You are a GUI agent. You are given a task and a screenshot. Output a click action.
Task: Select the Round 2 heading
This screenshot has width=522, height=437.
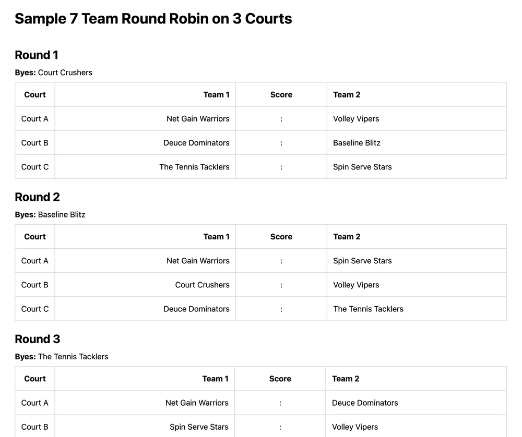click(x=37, y=197)
